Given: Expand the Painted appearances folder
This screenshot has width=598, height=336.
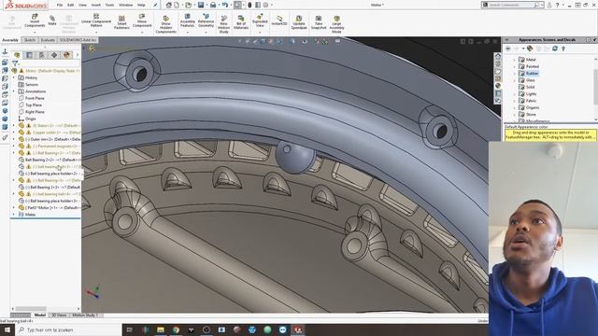Looking at the screenshot, I should pyautogui.click(x=514, y=66).
